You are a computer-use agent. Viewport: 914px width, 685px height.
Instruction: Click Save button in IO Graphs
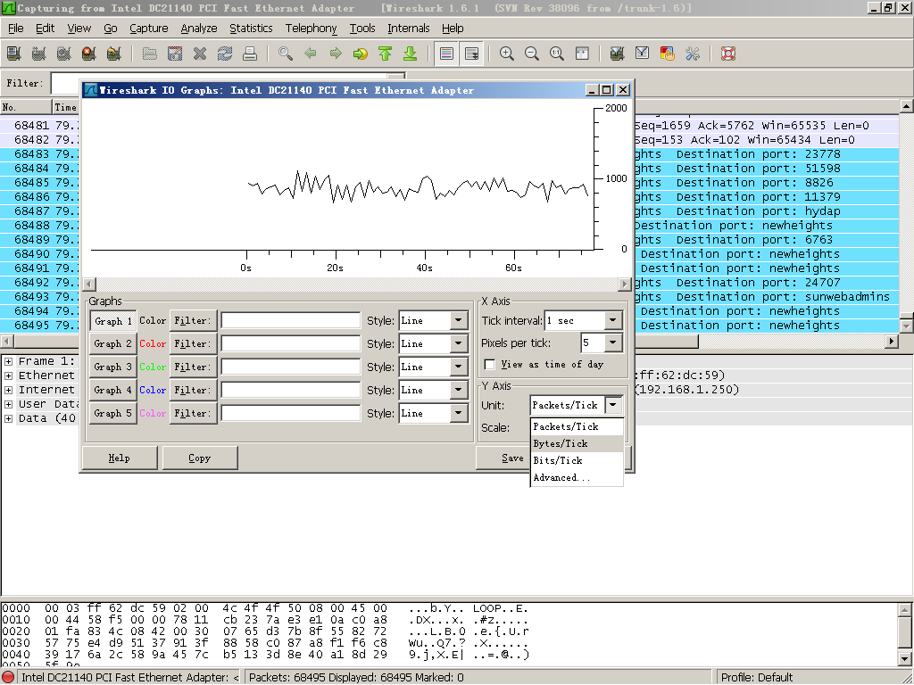(503, 458)
